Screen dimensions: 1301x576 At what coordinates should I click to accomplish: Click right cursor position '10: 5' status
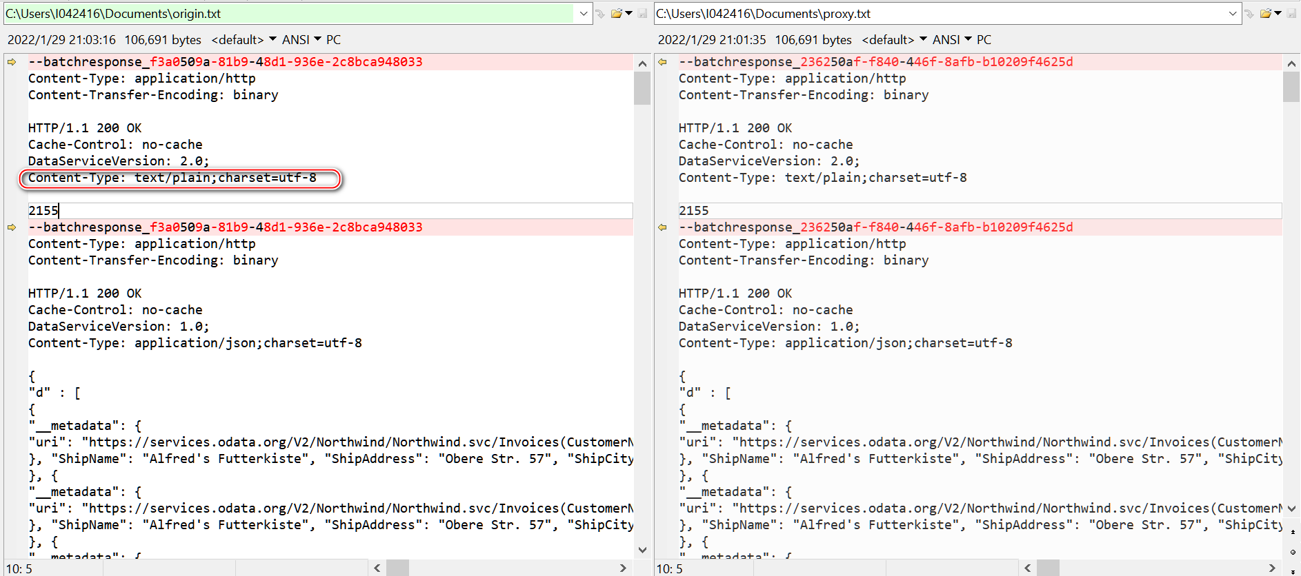coord(670,569)
